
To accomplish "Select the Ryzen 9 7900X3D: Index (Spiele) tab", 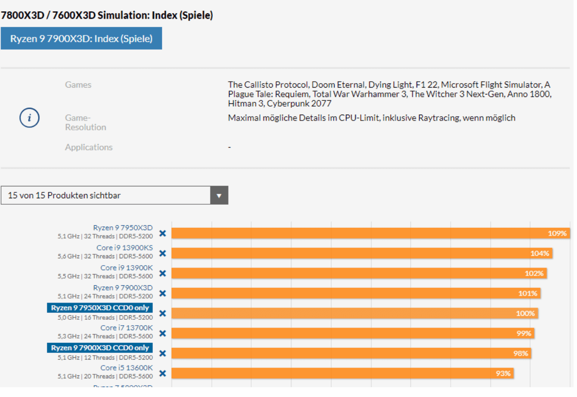I will click(x=81, y=38).
